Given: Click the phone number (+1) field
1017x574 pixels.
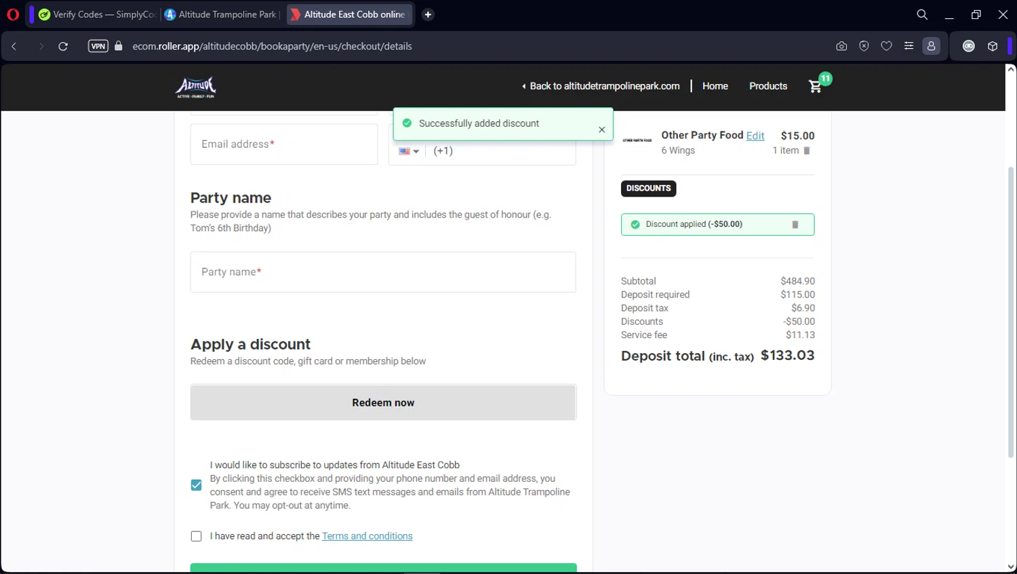Looking at the screenshot, I should [500, 151].
